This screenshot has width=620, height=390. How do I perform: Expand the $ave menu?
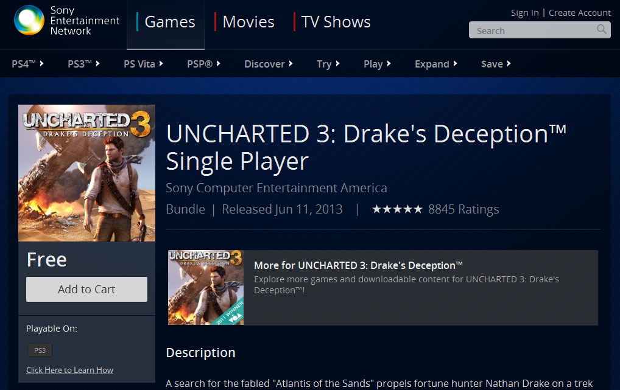(496, 64)
